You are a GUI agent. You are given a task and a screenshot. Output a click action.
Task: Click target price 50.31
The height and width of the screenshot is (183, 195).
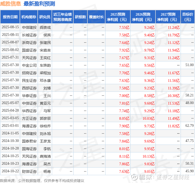(x=190, y=163)
